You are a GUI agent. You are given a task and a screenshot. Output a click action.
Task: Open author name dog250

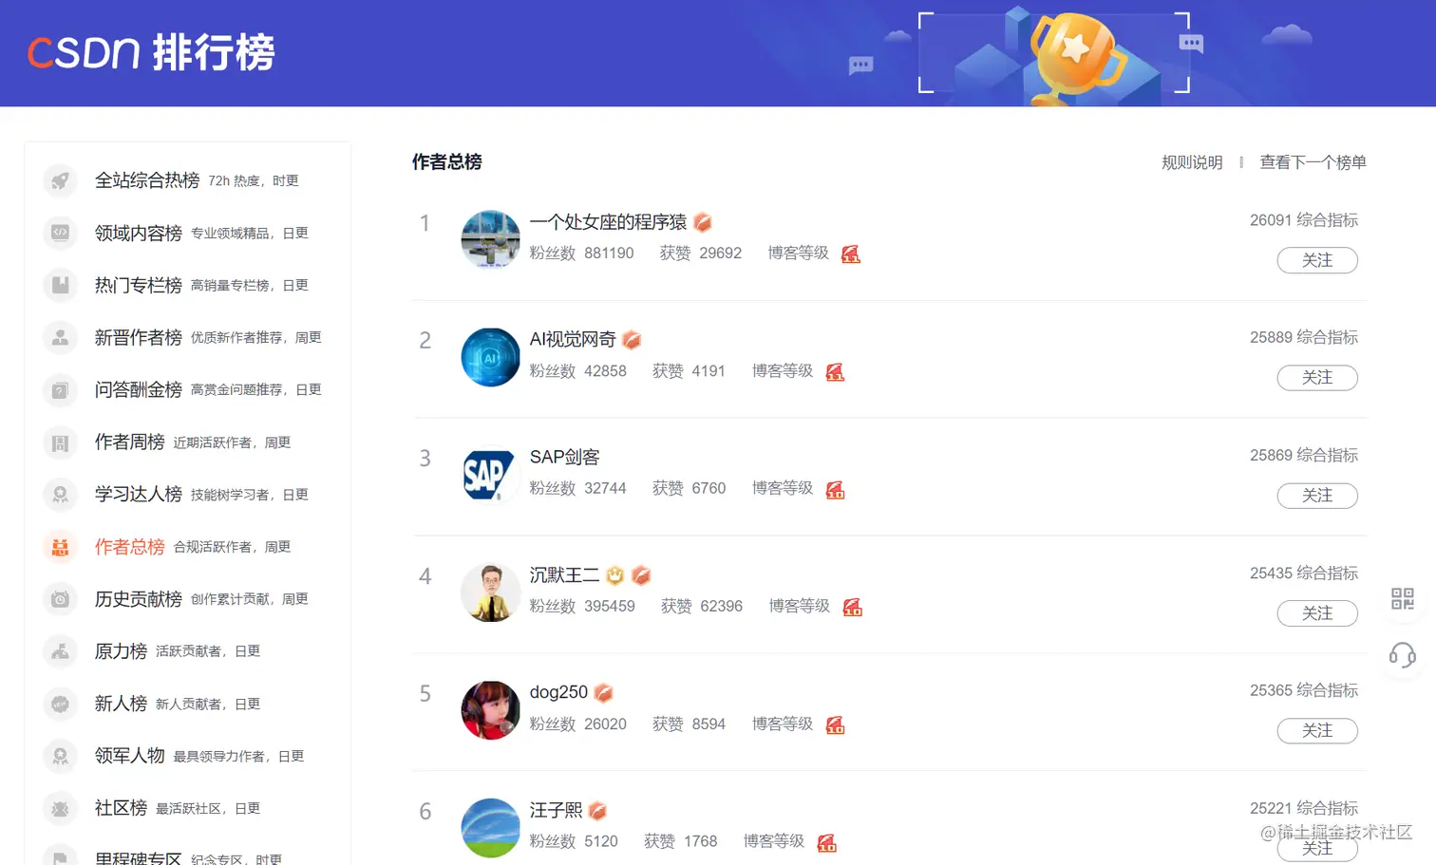pyautogui.click(x=558, y=693)
